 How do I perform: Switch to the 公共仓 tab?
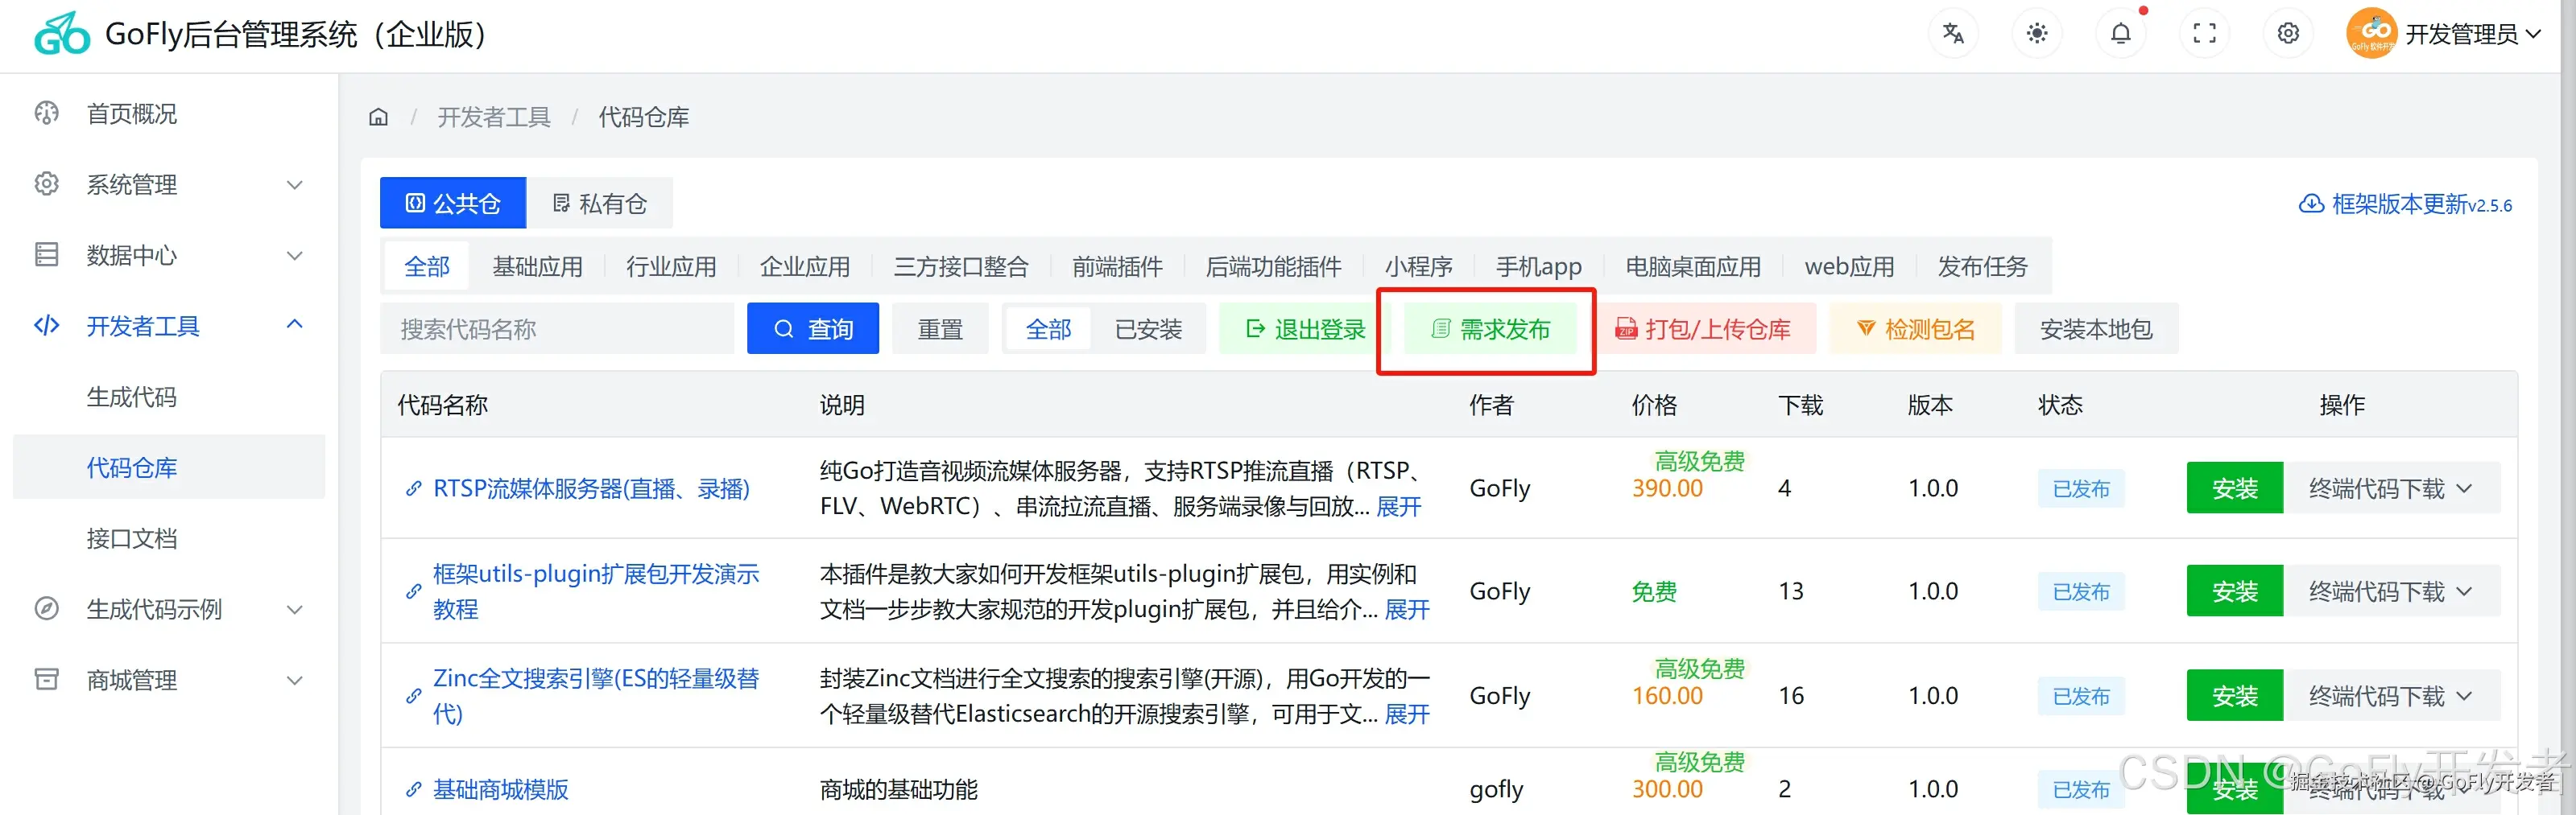click(453, 204)
